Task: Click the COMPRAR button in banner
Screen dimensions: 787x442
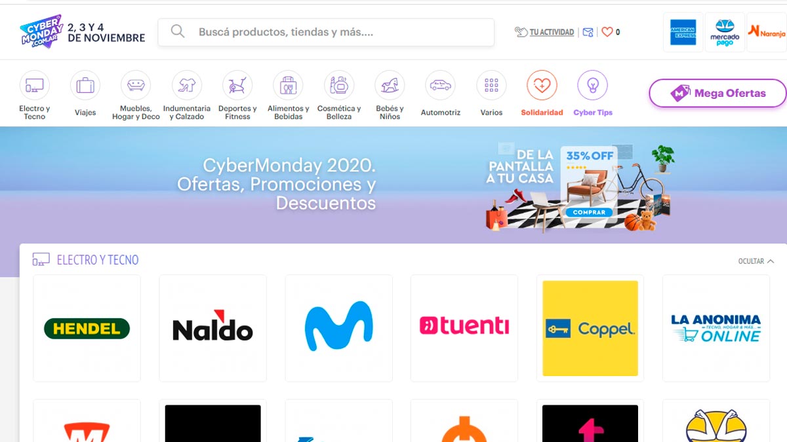Action: 588,212
